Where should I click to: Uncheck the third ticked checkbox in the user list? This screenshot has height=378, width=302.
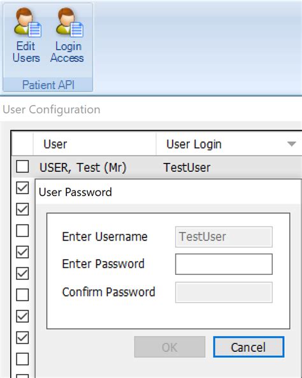[22, 252]
